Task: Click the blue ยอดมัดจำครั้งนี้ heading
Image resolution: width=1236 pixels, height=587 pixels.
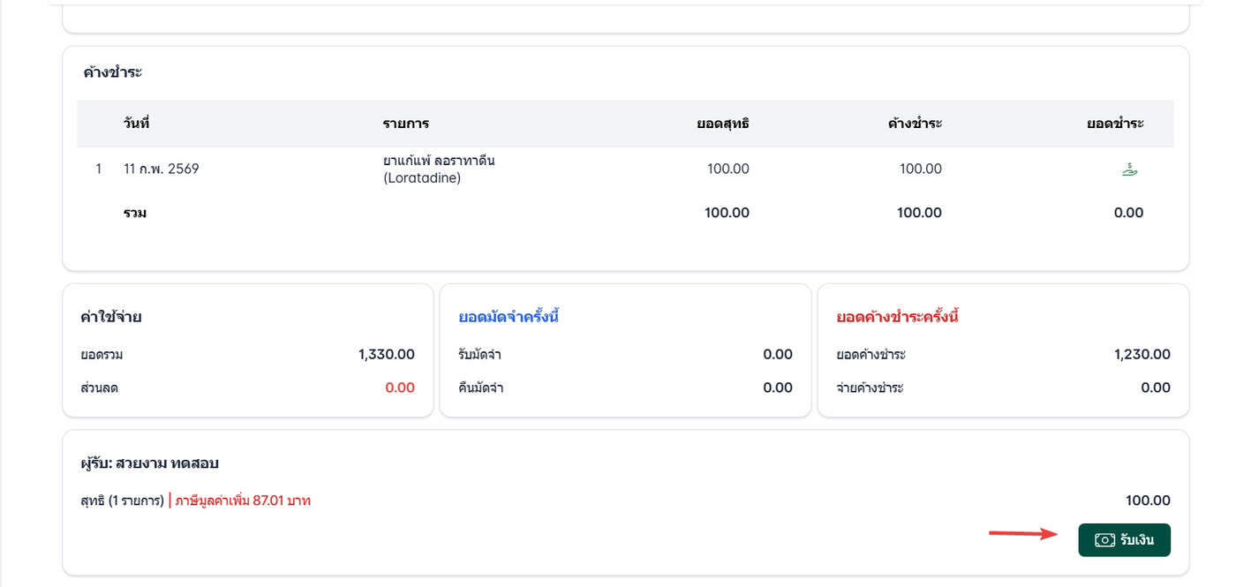Action: click(509, 317)
